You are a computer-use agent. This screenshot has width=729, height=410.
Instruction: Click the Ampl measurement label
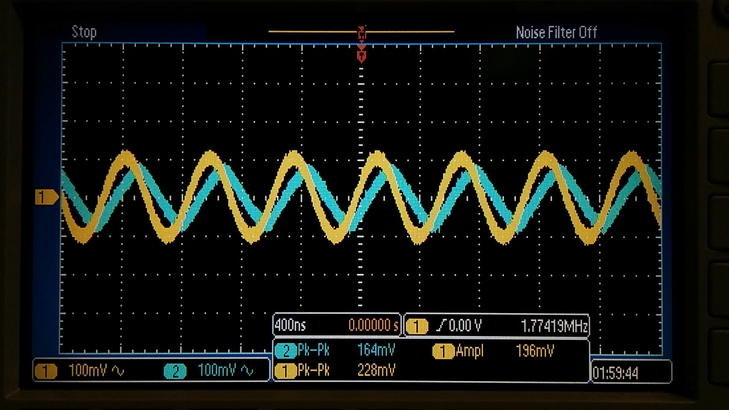pos(469,351)
